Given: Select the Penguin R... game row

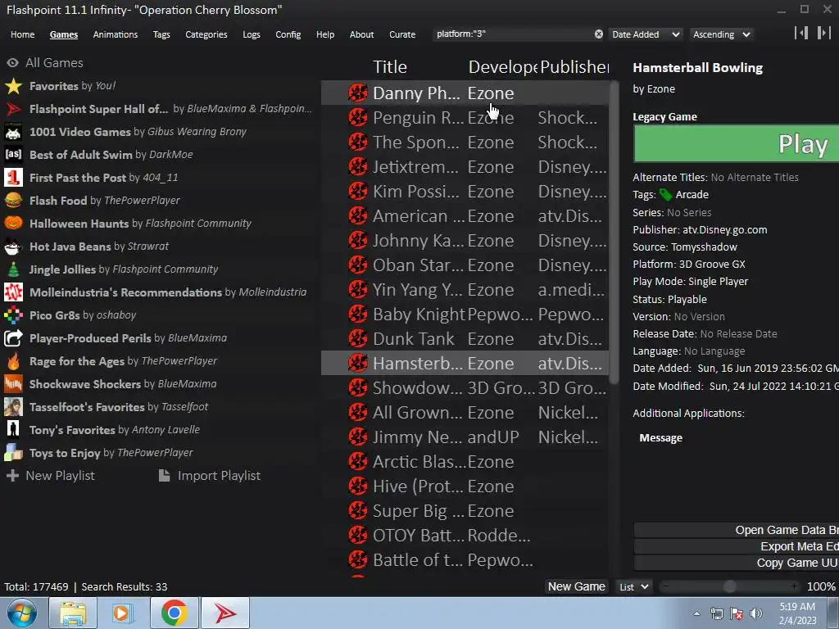Looking at the screenshot, I should 465,118.
